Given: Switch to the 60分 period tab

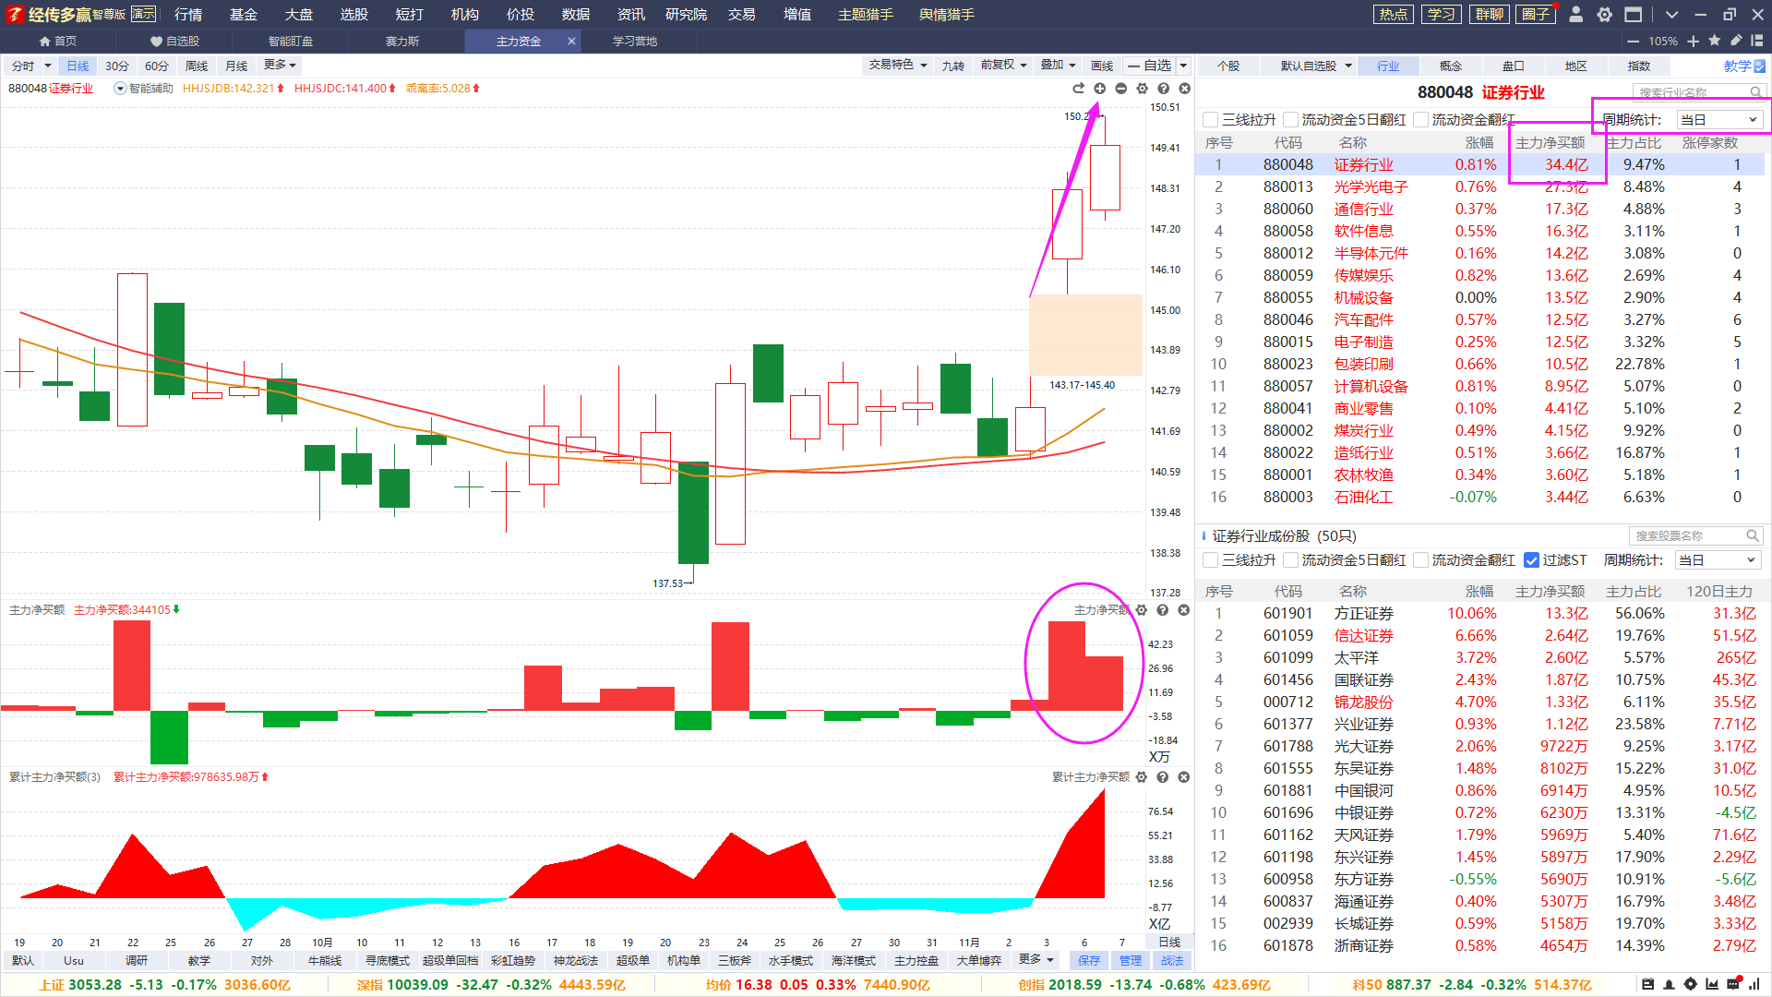Looking at the screenshot, I should pos(157,66).
